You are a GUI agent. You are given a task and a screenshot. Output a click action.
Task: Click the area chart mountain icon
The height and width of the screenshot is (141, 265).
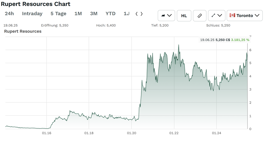click(x=163, y=16)
